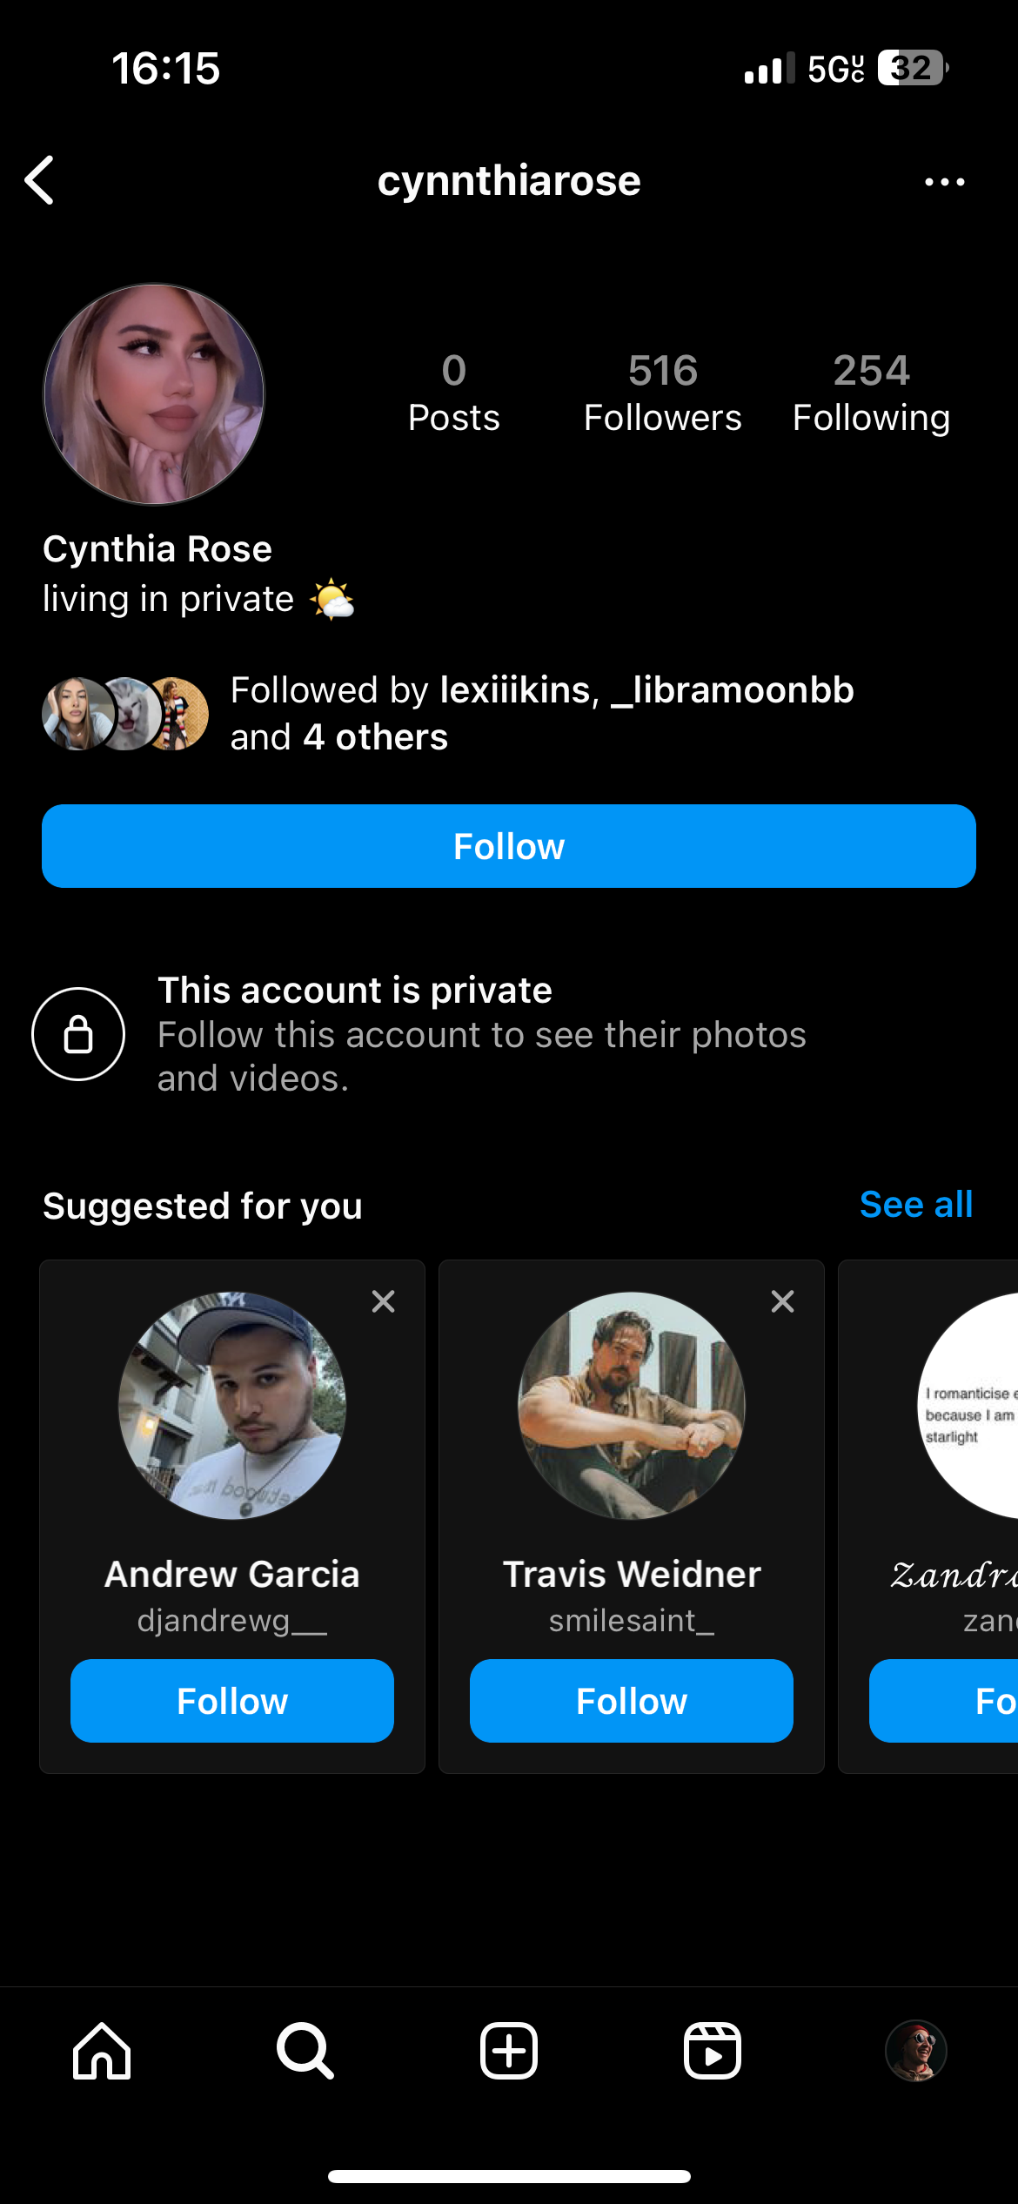
Task: Open the 254 Following list
Action: (871, 393)
